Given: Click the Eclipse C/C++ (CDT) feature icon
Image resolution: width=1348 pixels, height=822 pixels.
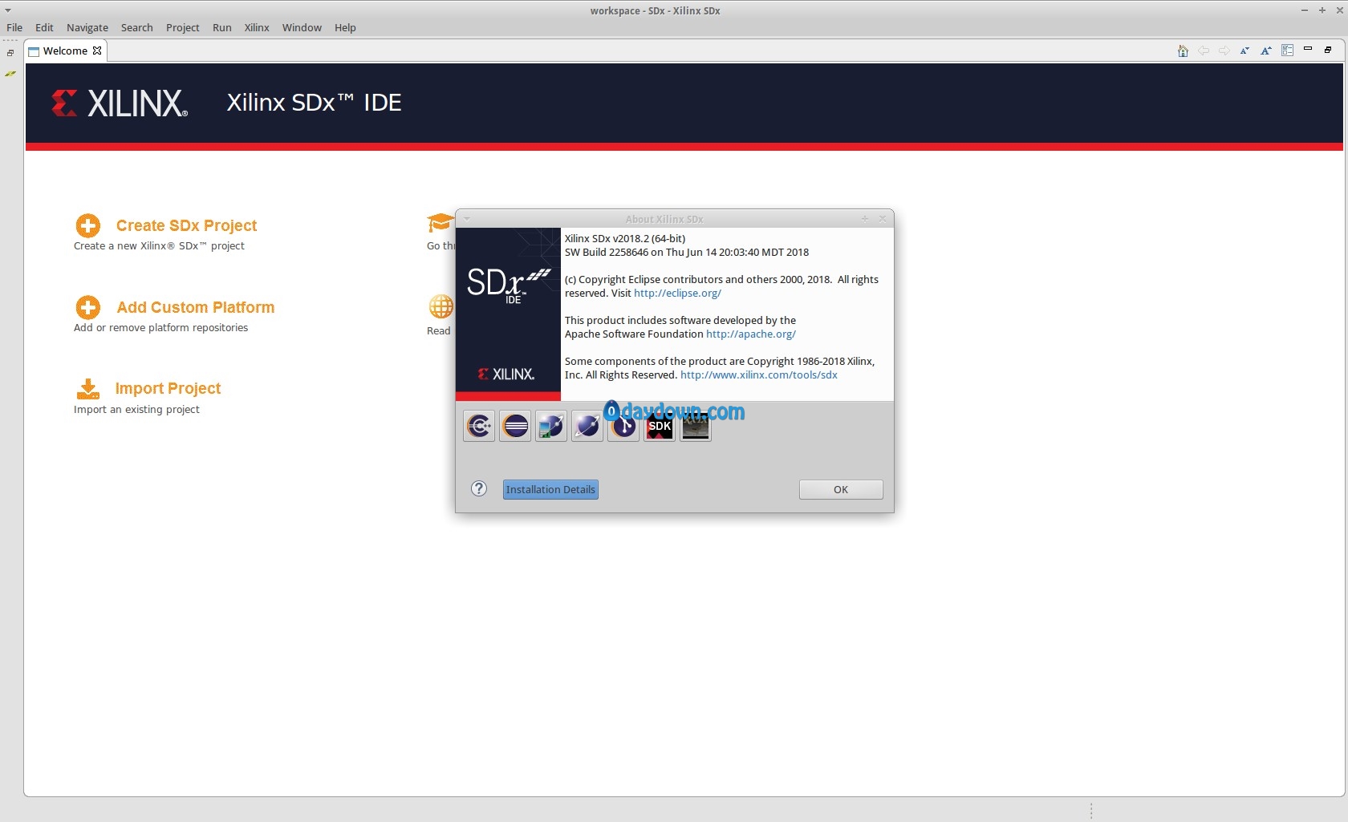Looking at the screenshot, I should coord(479,426).
